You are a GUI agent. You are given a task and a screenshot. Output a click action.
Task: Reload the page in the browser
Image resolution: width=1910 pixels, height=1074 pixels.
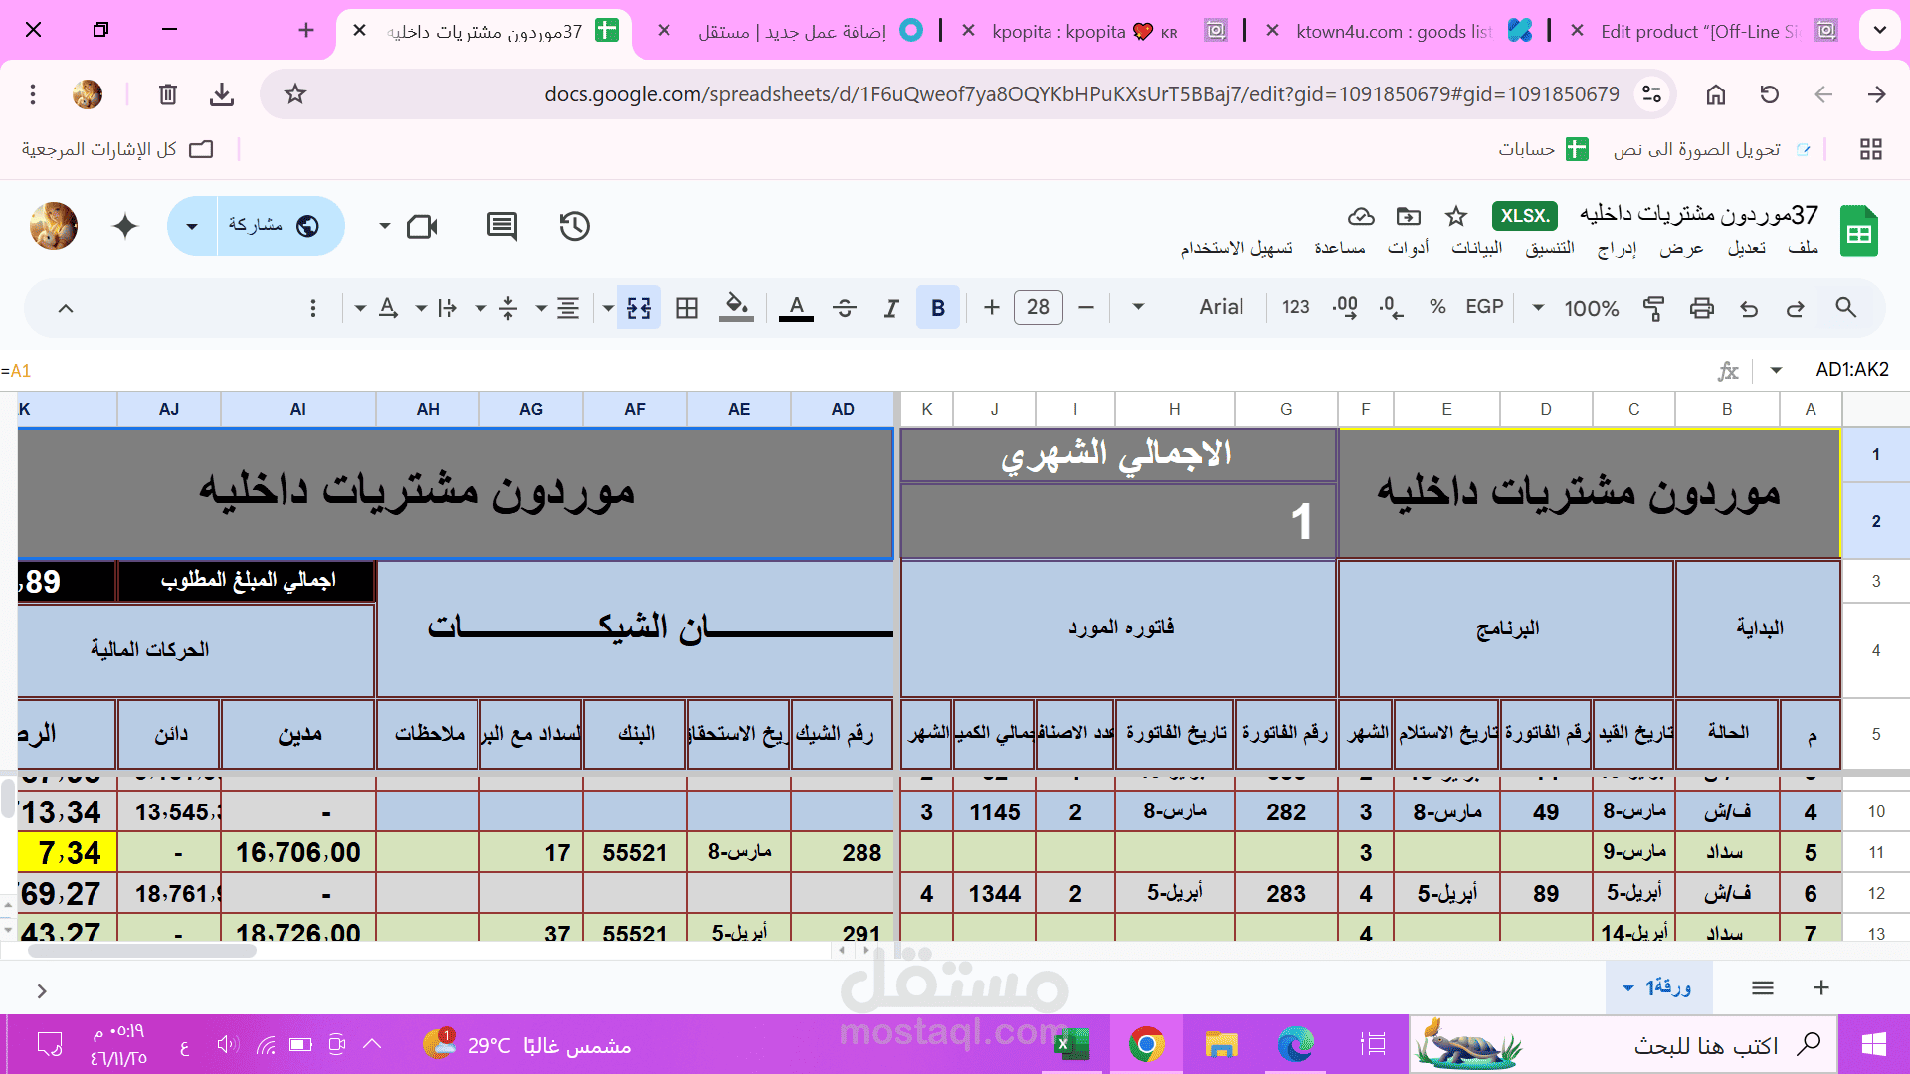1770,94
